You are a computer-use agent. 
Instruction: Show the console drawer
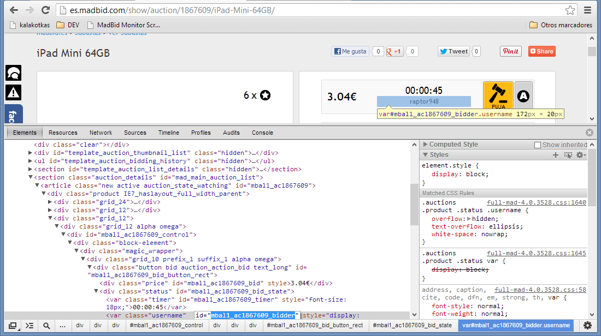click(30, 325)
